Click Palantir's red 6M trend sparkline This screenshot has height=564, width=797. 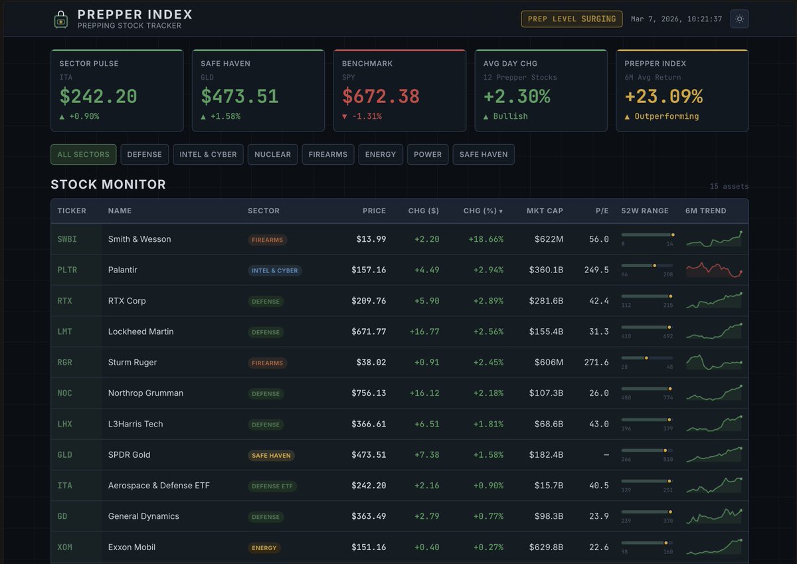[x=714, y=270]
